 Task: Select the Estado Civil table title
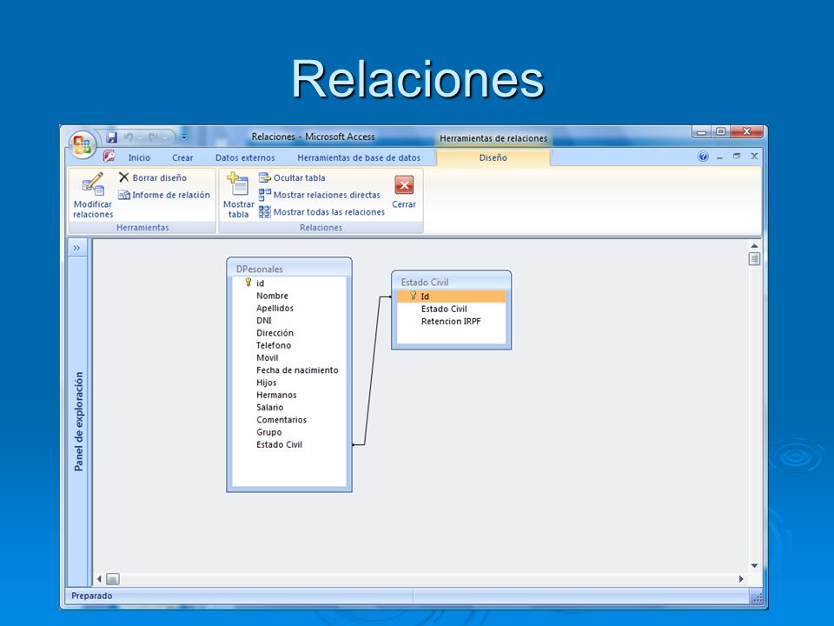coord(425,282)
